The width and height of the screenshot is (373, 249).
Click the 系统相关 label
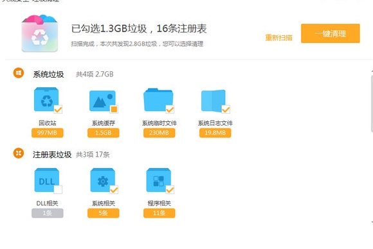click(104, 203)
